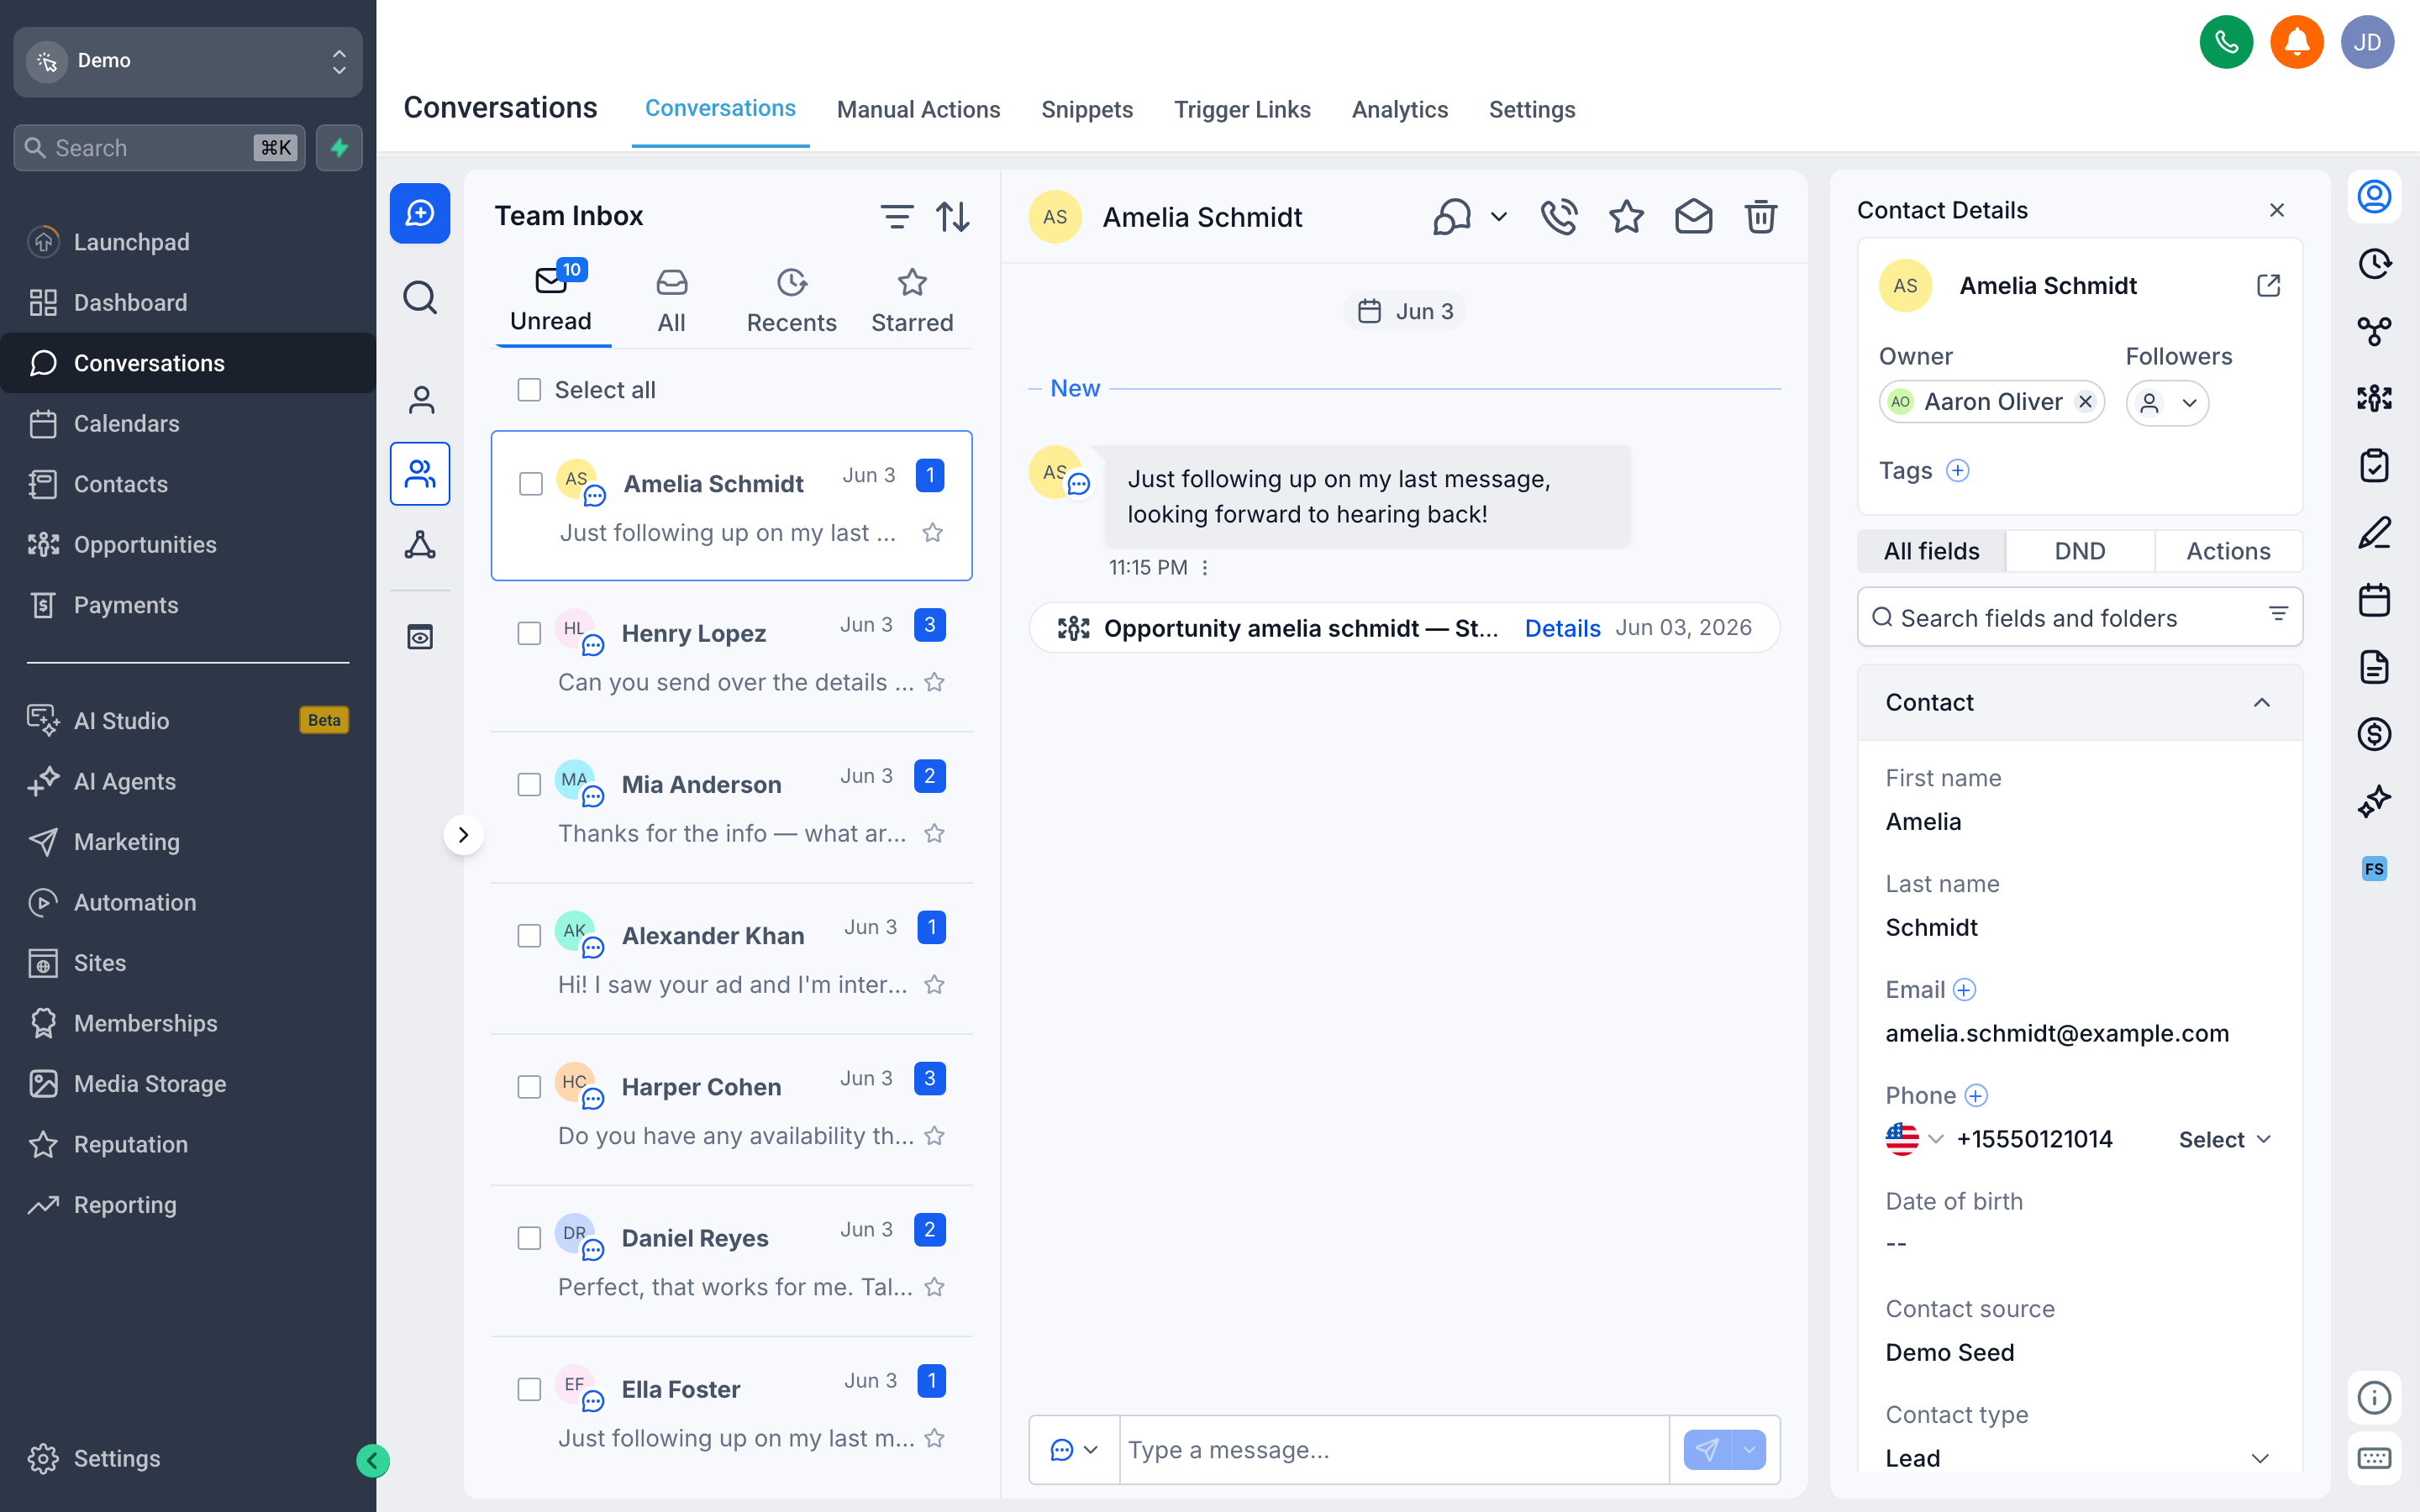
Task: Open the phone Select dropdown
Action: click(x=2225, y=1140)
